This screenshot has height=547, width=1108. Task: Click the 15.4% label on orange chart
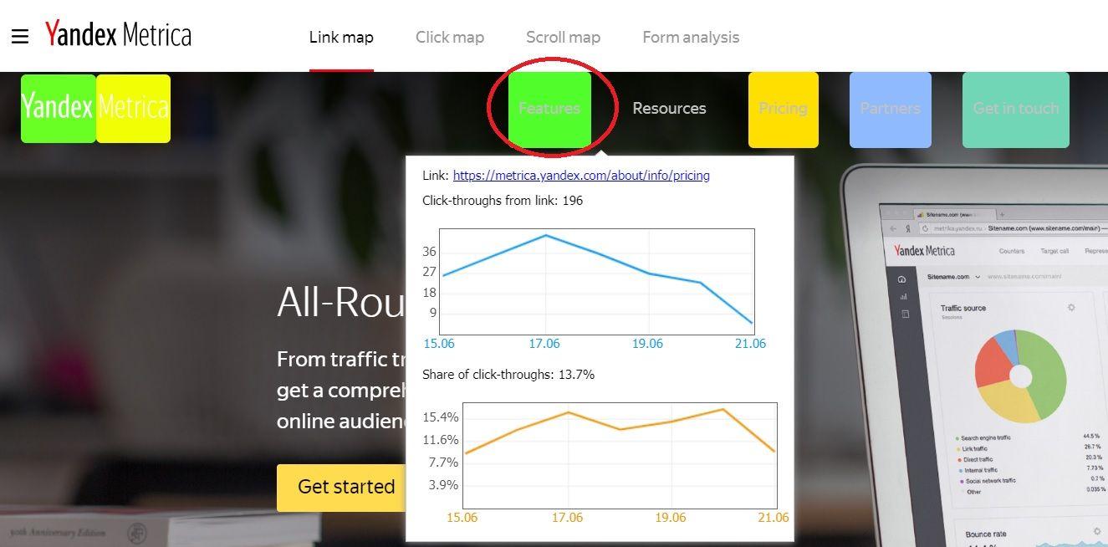click(441, 417)
